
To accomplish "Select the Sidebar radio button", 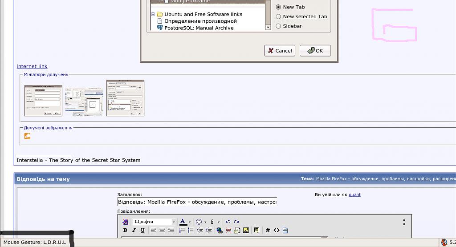I will click(279, 26).
